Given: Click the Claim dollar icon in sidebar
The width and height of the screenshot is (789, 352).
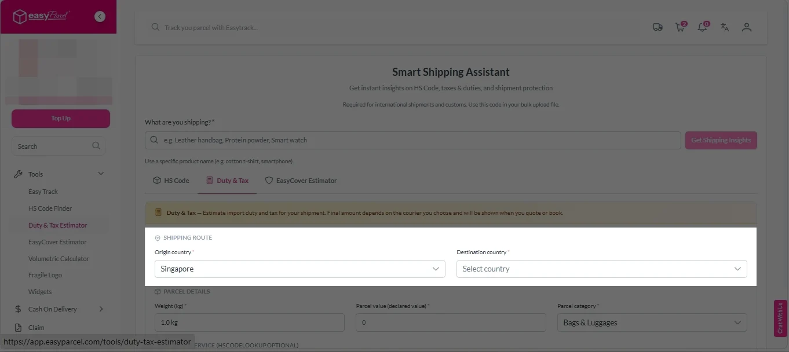Looking at the screenshot, I should point(19,327).
